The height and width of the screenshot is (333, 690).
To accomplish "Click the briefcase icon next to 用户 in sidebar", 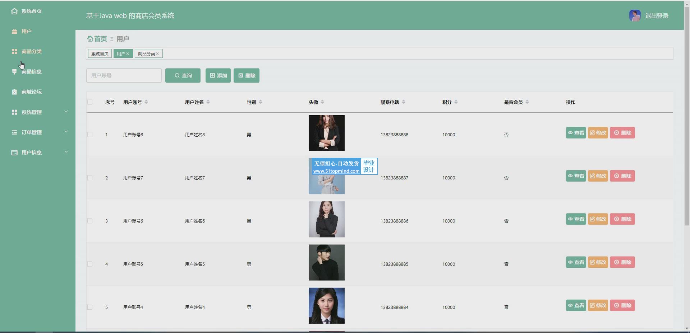I will coord(14,31).
